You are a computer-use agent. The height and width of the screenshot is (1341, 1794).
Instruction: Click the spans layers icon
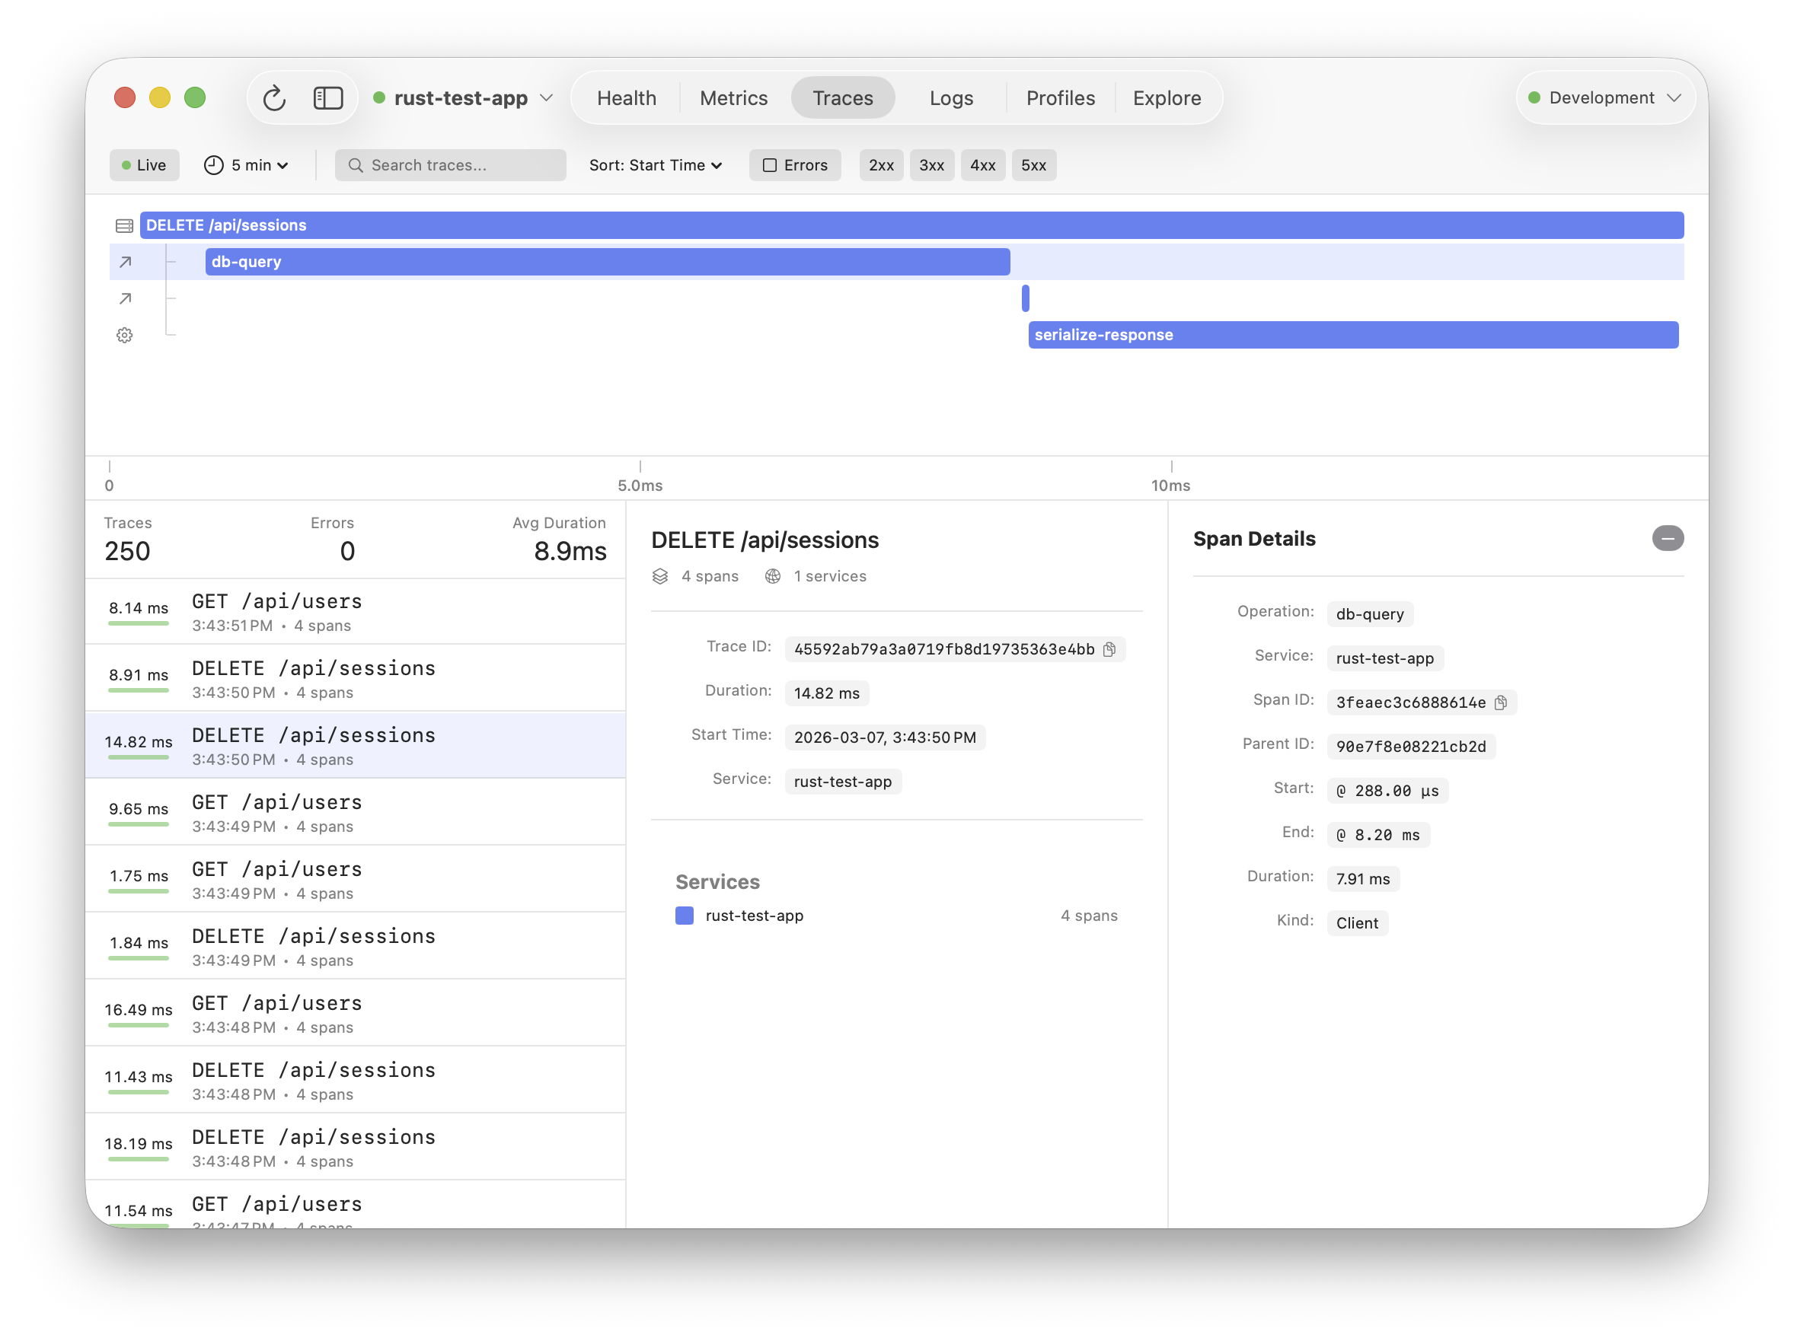(660, 576)
